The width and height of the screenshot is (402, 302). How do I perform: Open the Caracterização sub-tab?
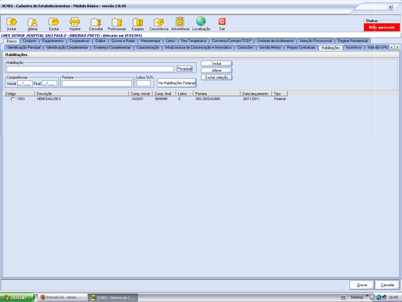[x=148, y=48]
